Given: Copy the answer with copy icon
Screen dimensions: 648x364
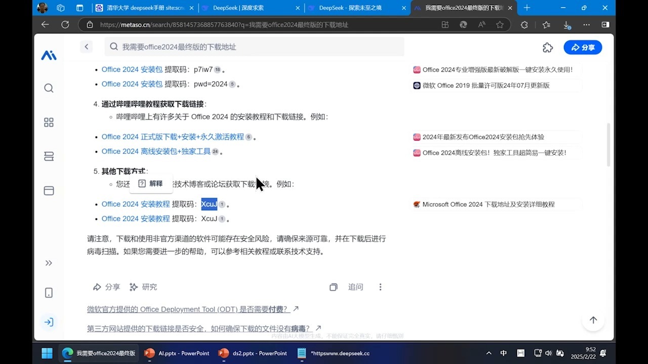Looking at the screenshot, I should pos(333,287).
